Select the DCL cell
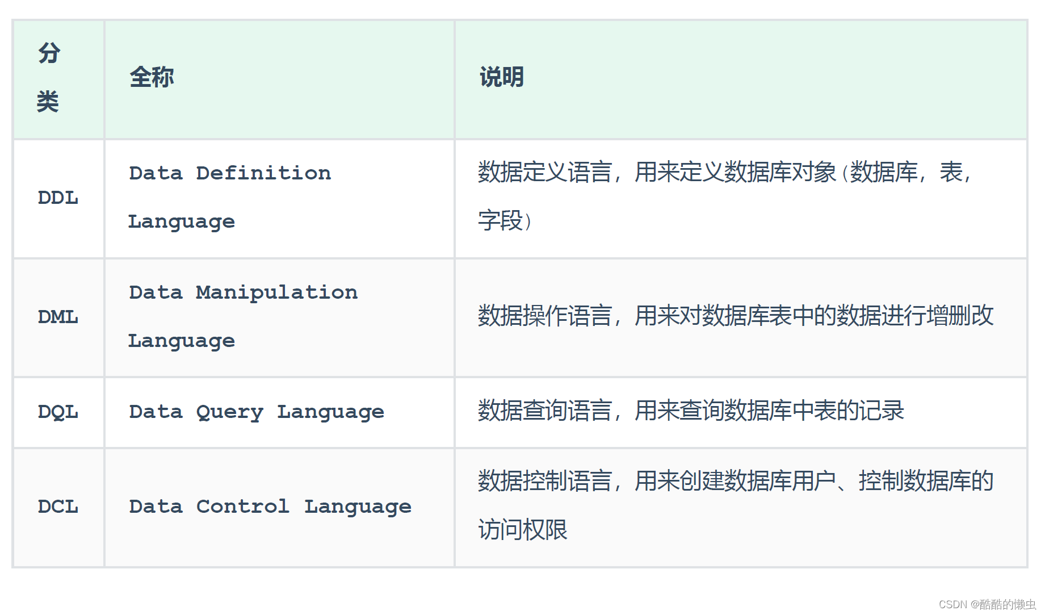This screenshot has width=1045, height=615. pyautogui.click(x=58, y=507)
